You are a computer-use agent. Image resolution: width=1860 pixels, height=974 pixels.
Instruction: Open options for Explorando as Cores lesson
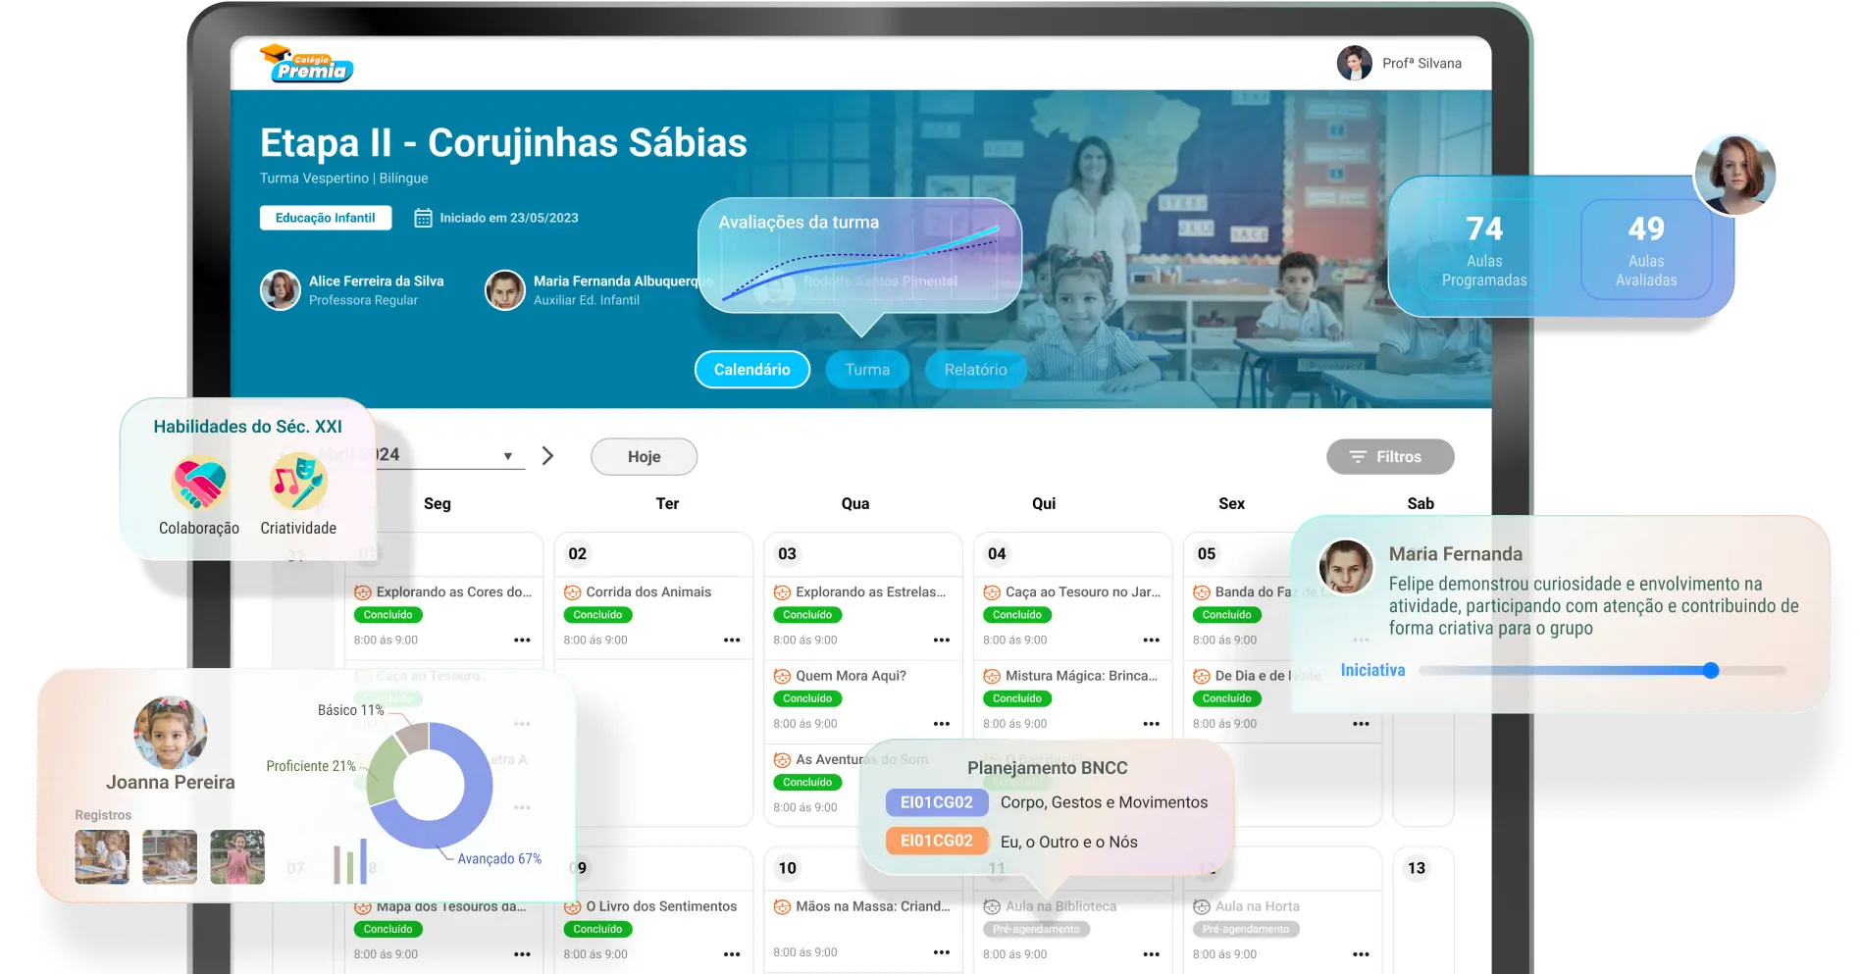pyautogui.click(x=522, y=640)
